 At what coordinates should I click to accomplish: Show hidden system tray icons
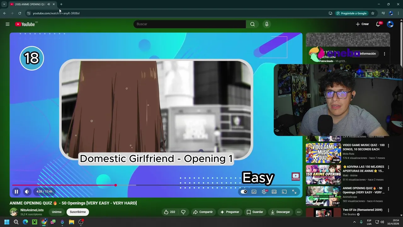[354, 222]
